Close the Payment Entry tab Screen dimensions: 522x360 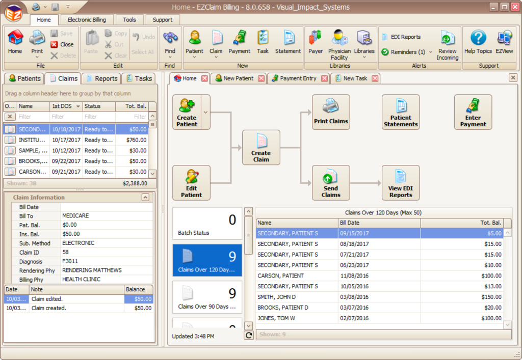pyautogui.click(x=324, y=78)
